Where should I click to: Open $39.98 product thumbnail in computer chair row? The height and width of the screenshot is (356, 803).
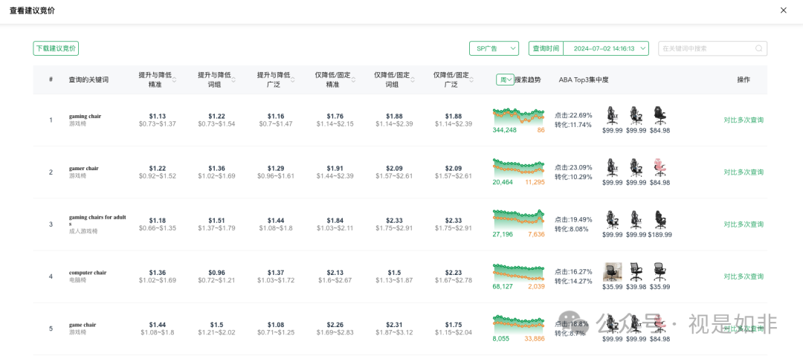[636, 272]
